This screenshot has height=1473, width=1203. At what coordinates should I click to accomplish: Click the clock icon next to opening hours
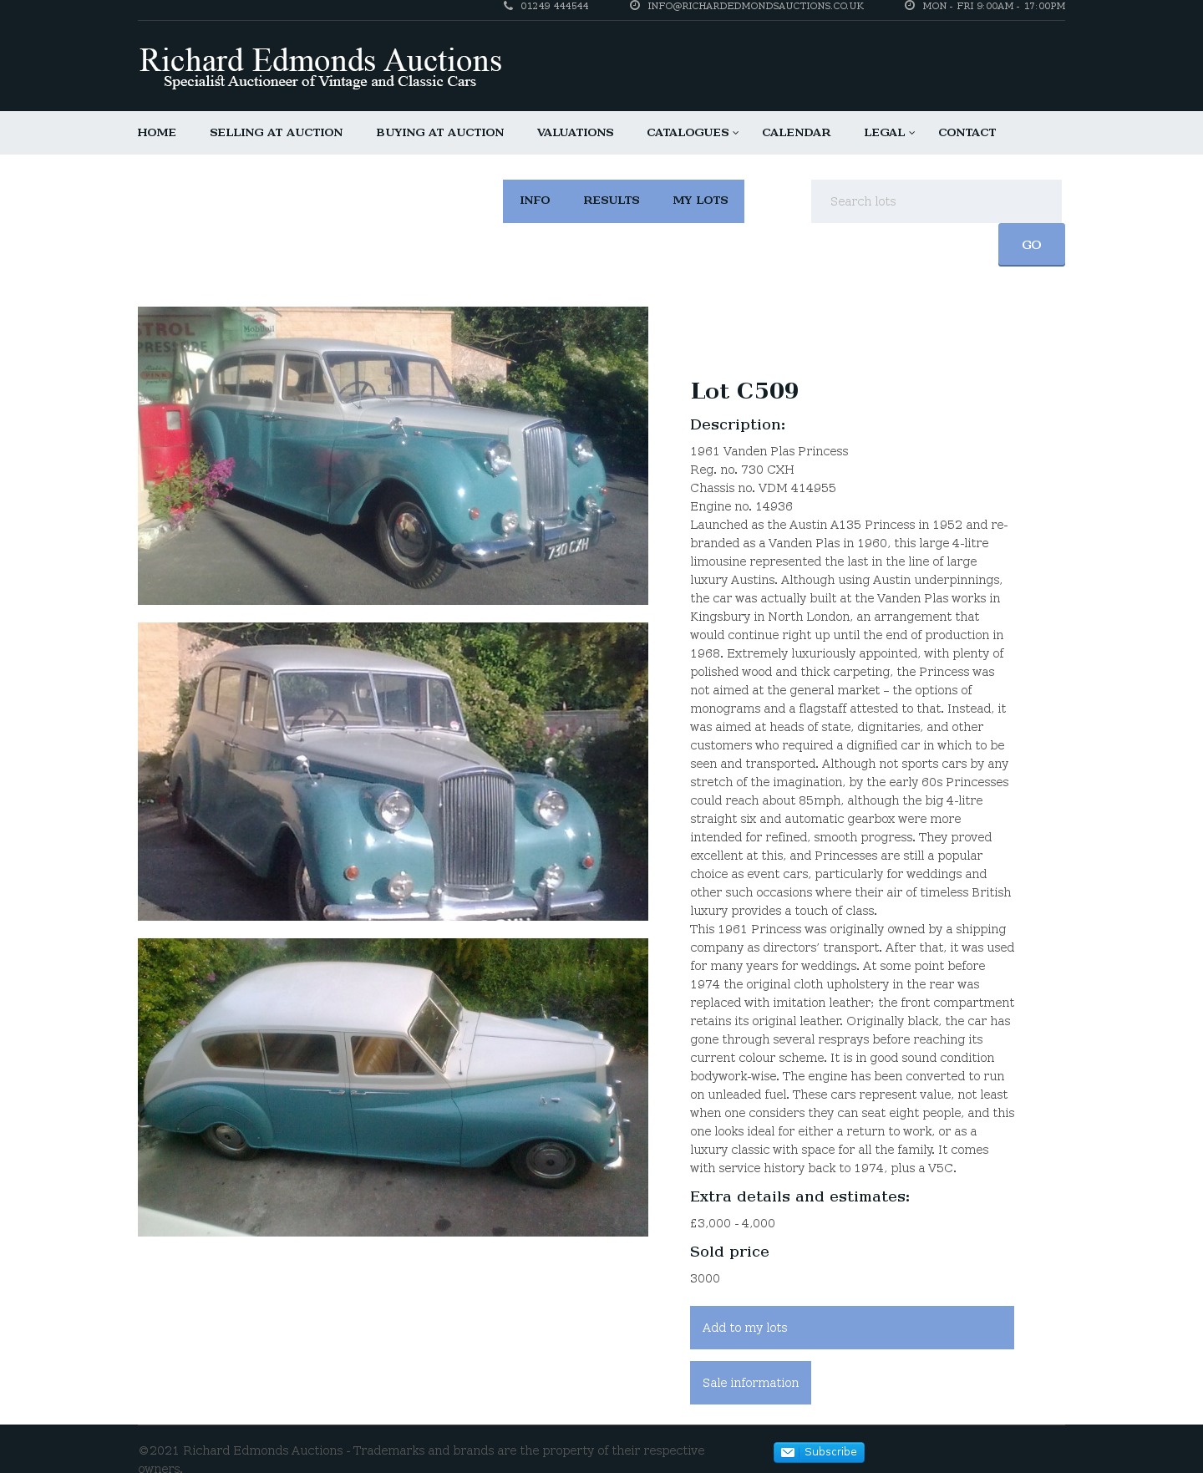tap(910, 6)
